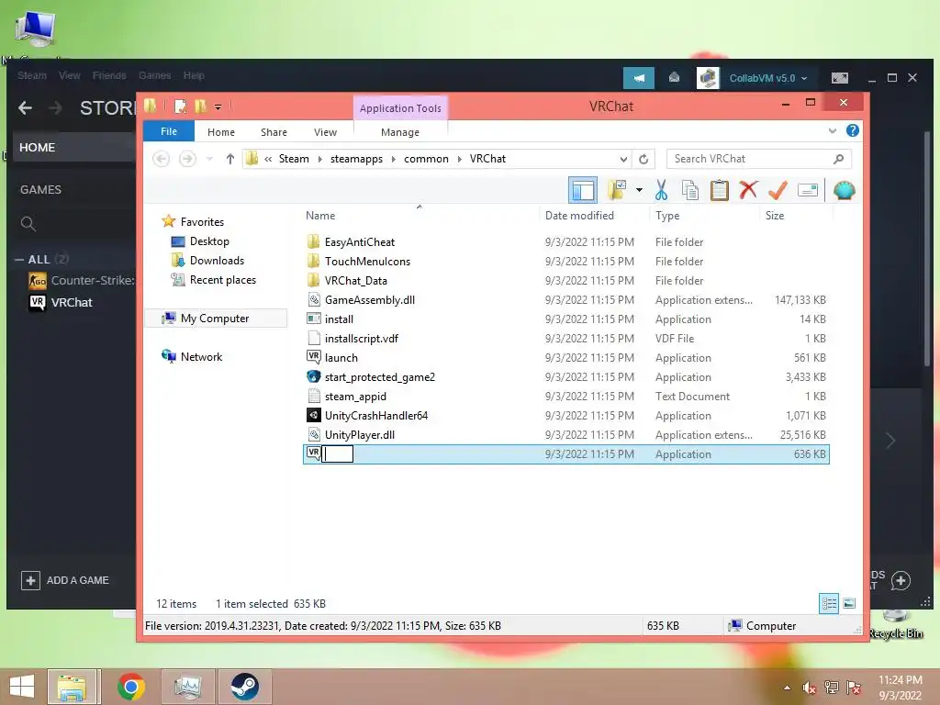940x705 pixels.
Task: Expand the ribbon with chevron arrow
Action: (x=832, y=130)
